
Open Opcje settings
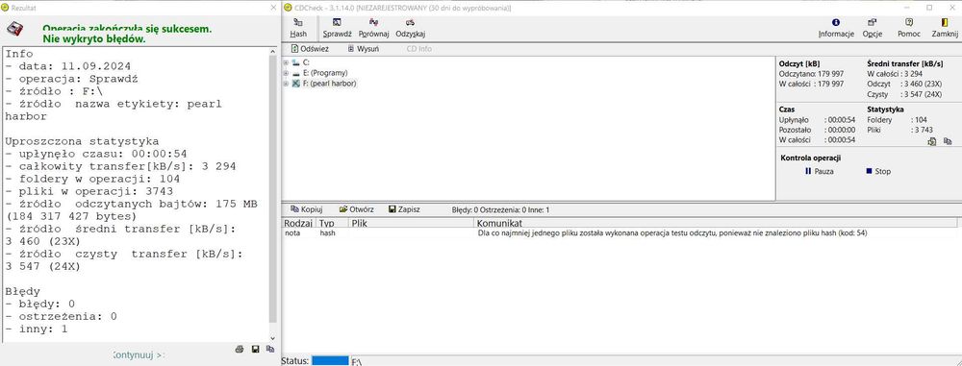pyautogui.click(x=872, y=28)
